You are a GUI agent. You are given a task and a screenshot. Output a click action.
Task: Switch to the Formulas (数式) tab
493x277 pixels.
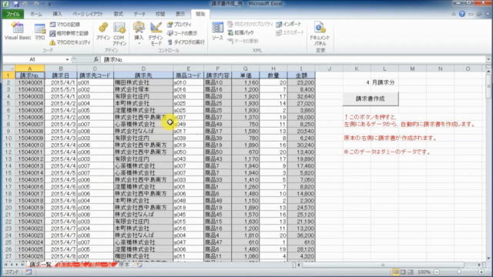tap(118, 14)
